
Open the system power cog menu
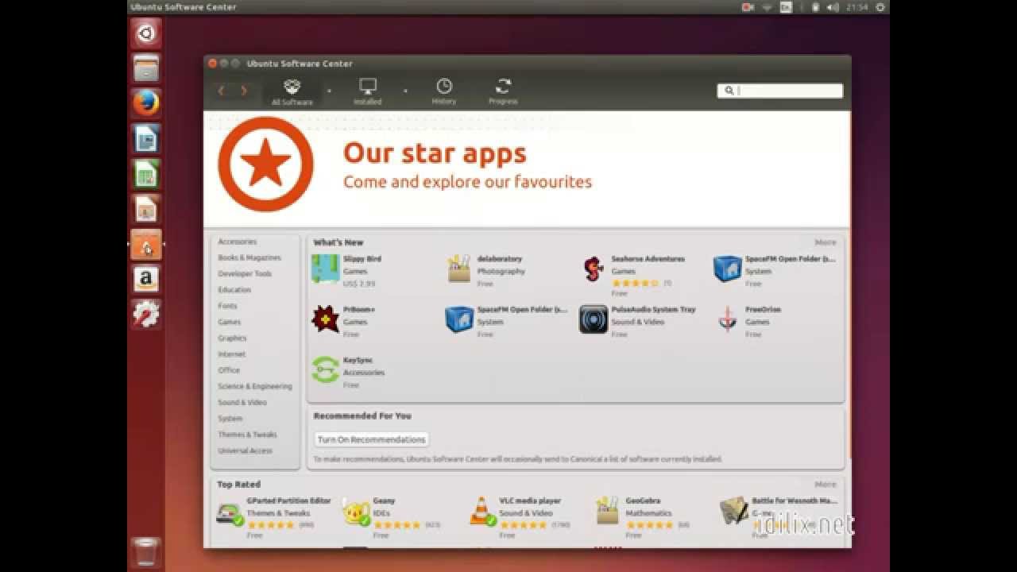880,7
